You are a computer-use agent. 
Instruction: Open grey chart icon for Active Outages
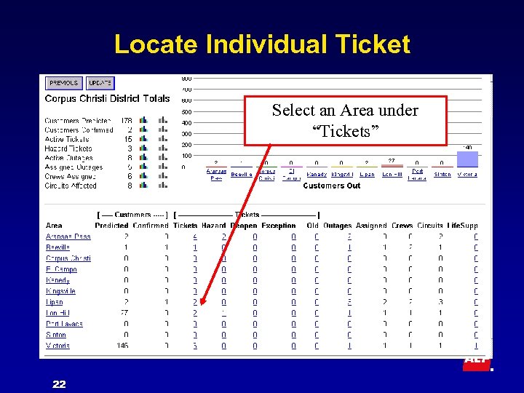click(x=163, y=157)
